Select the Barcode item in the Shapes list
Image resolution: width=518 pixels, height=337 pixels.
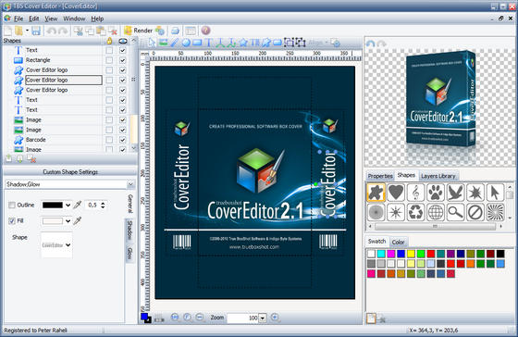point(36,140)
